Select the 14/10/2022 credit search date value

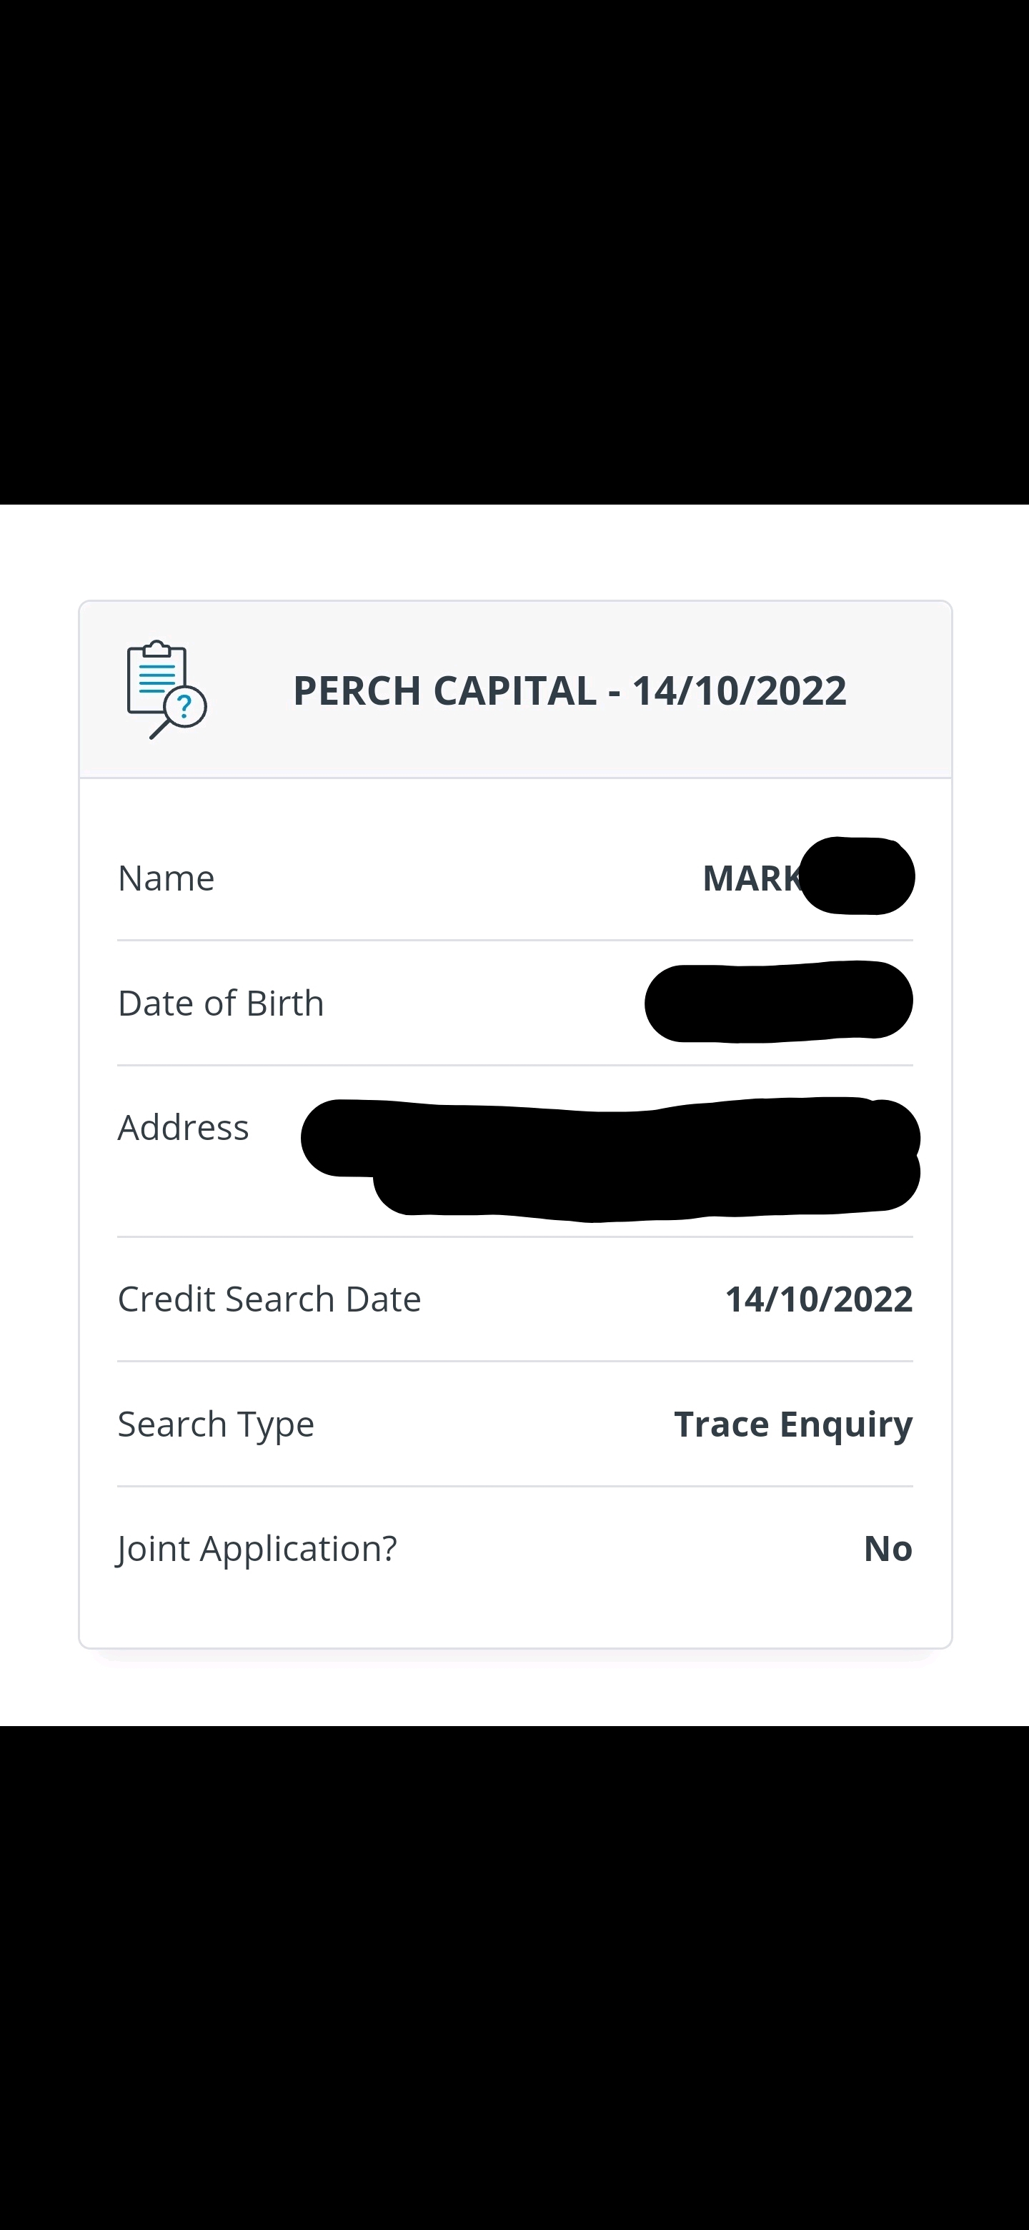(x=819, y=1299)
